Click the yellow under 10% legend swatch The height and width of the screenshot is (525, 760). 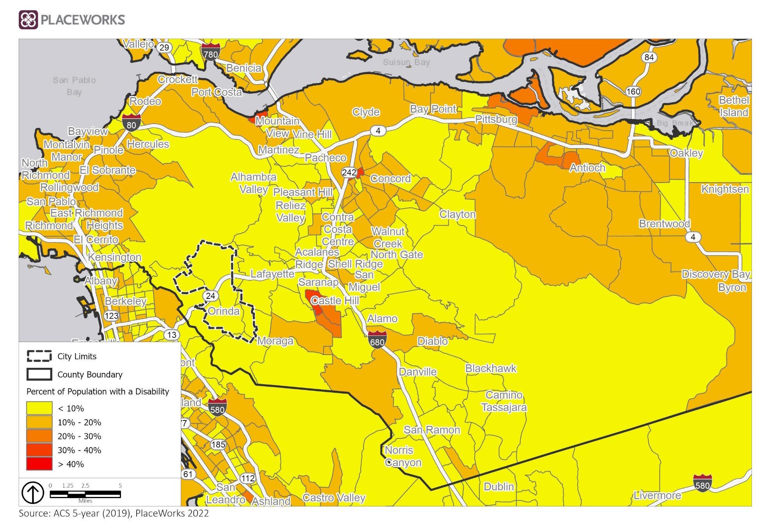[x=39, y=408]
